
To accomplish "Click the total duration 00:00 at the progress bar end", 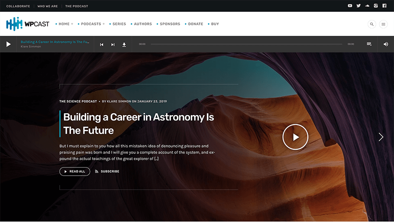I will pyautogui.click(x=351, y=44).
